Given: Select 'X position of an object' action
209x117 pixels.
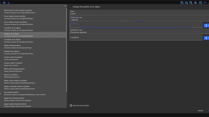Looking at the screenshot, I should 33,29.
